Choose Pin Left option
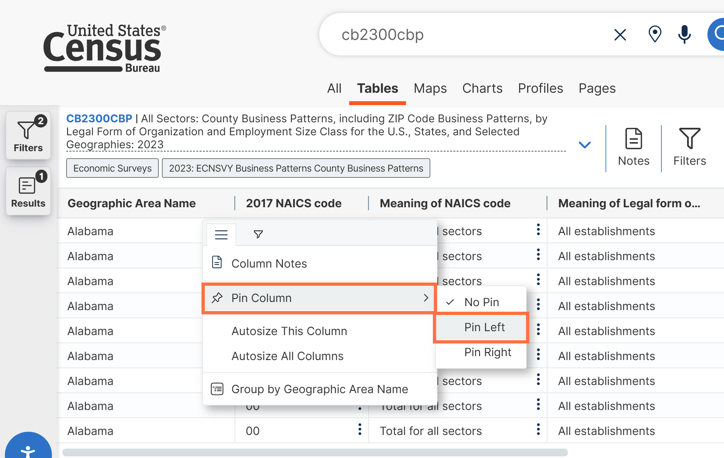Screen dimensions: 724x458 pos(484,327)
